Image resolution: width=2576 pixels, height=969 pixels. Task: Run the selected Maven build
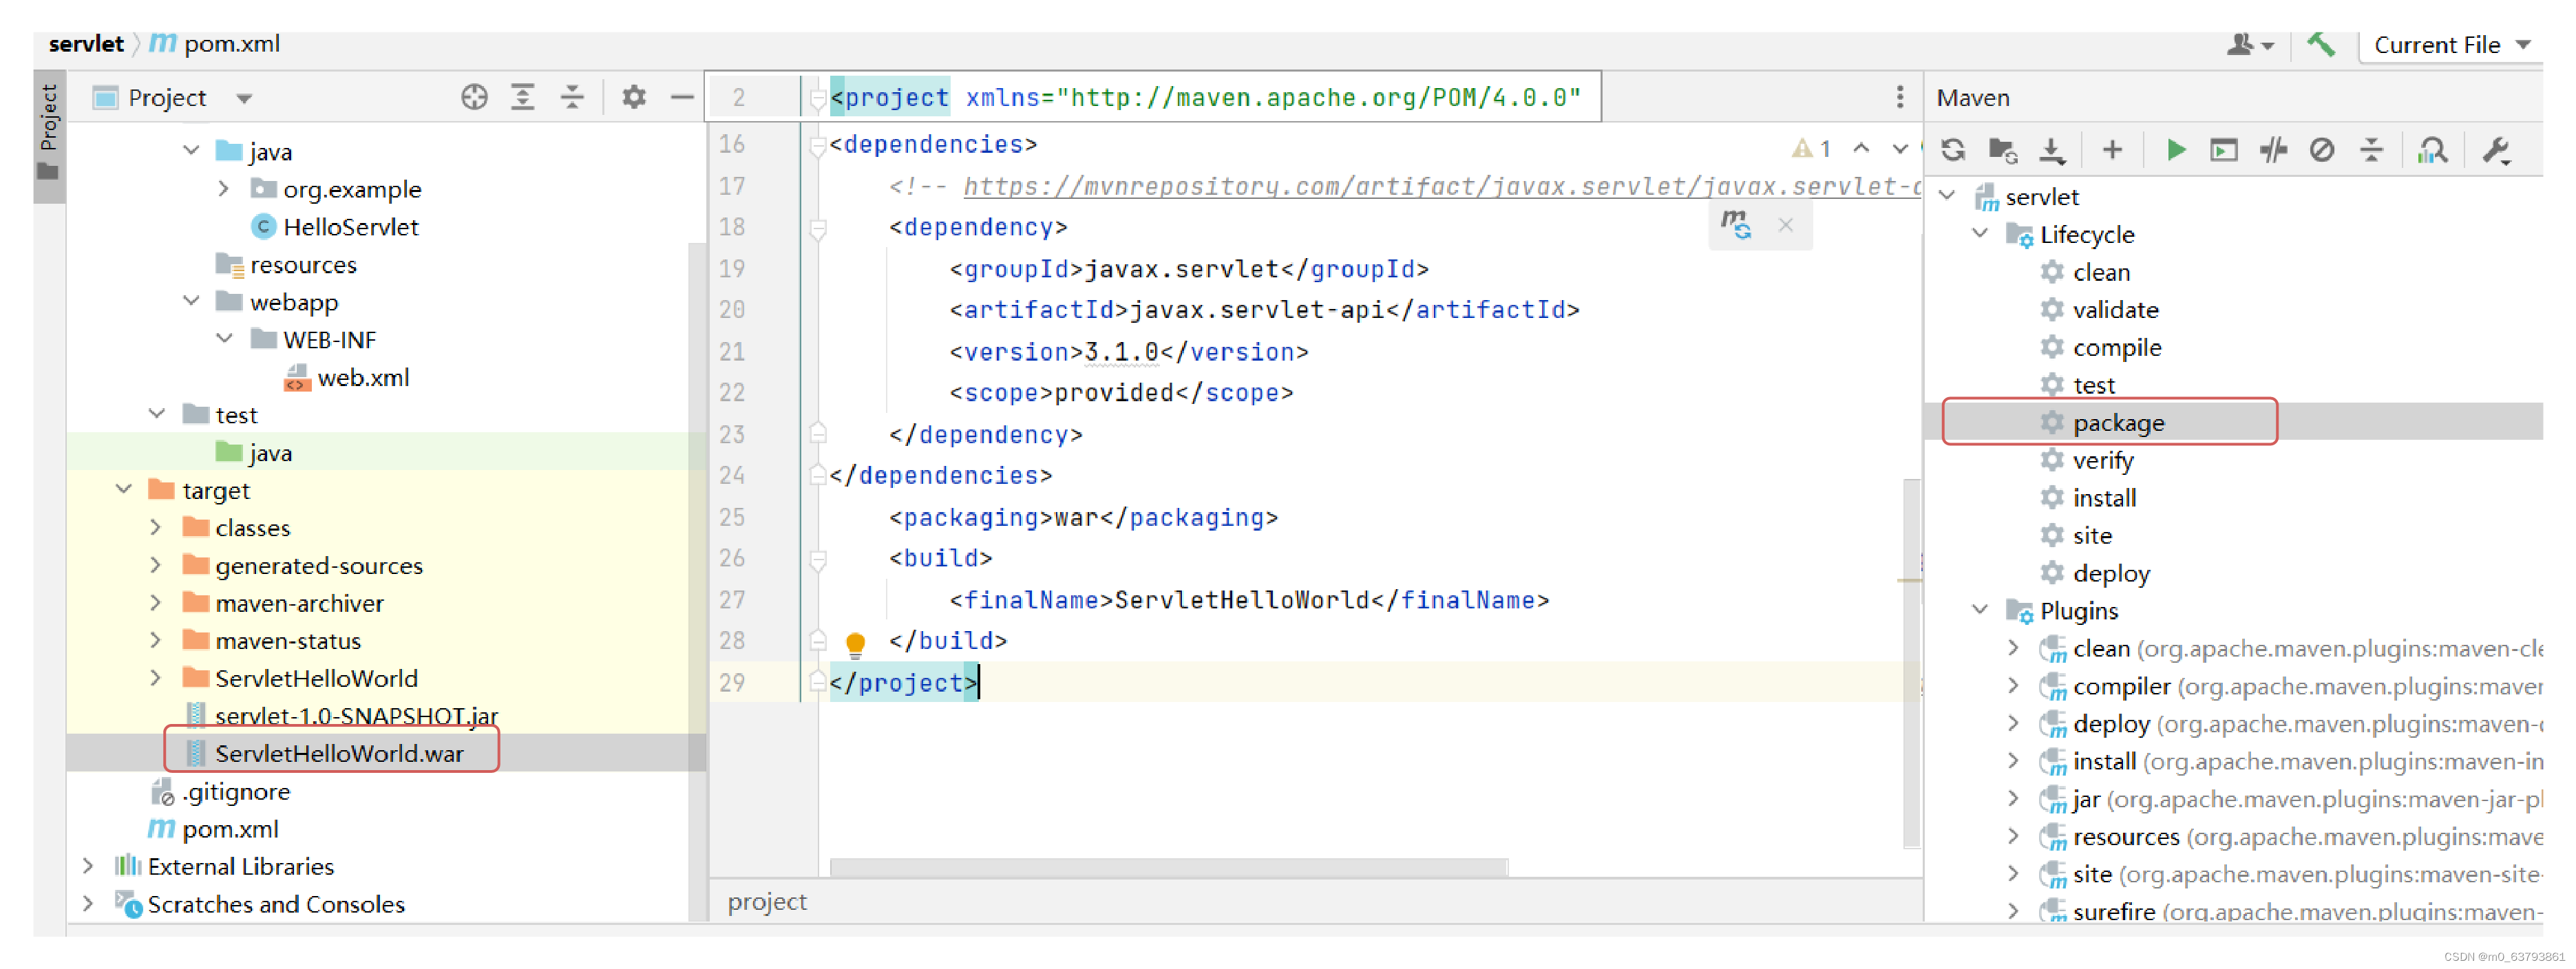tap(2176, 150)
